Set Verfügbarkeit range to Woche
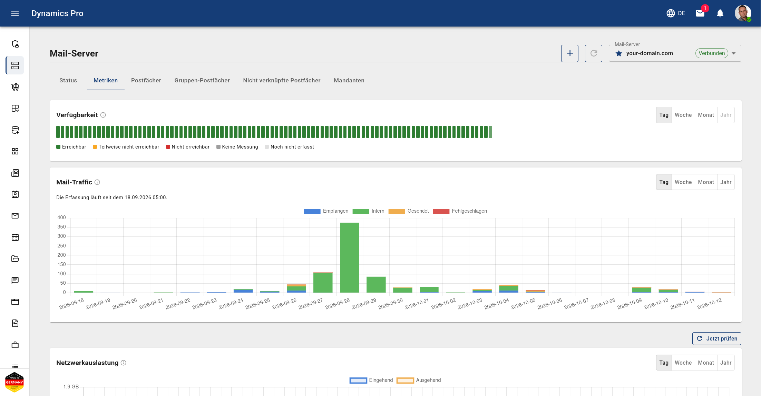Image resolution: width=761 pixels, height=396 pixels. click(x=683, y=115)
